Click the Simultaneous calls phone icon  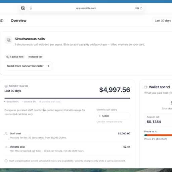[8, 40]
